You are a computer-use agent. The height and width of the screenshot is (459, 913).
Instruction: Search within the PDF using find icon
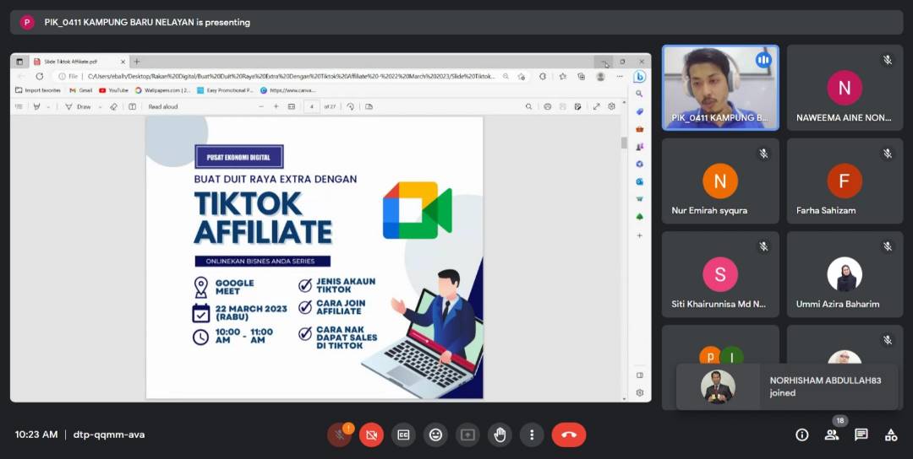click(x=528, y=106)
